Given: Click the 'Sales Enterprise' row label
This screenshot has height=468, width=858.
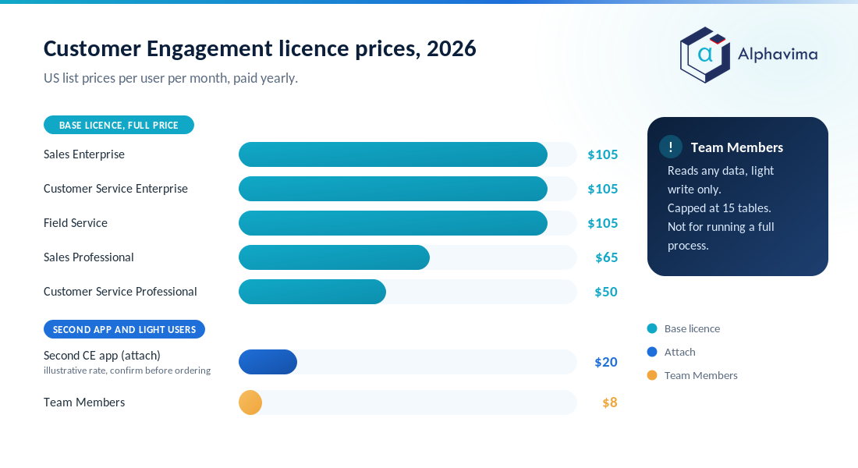Looking at the screenshot, I should [84, 154].
